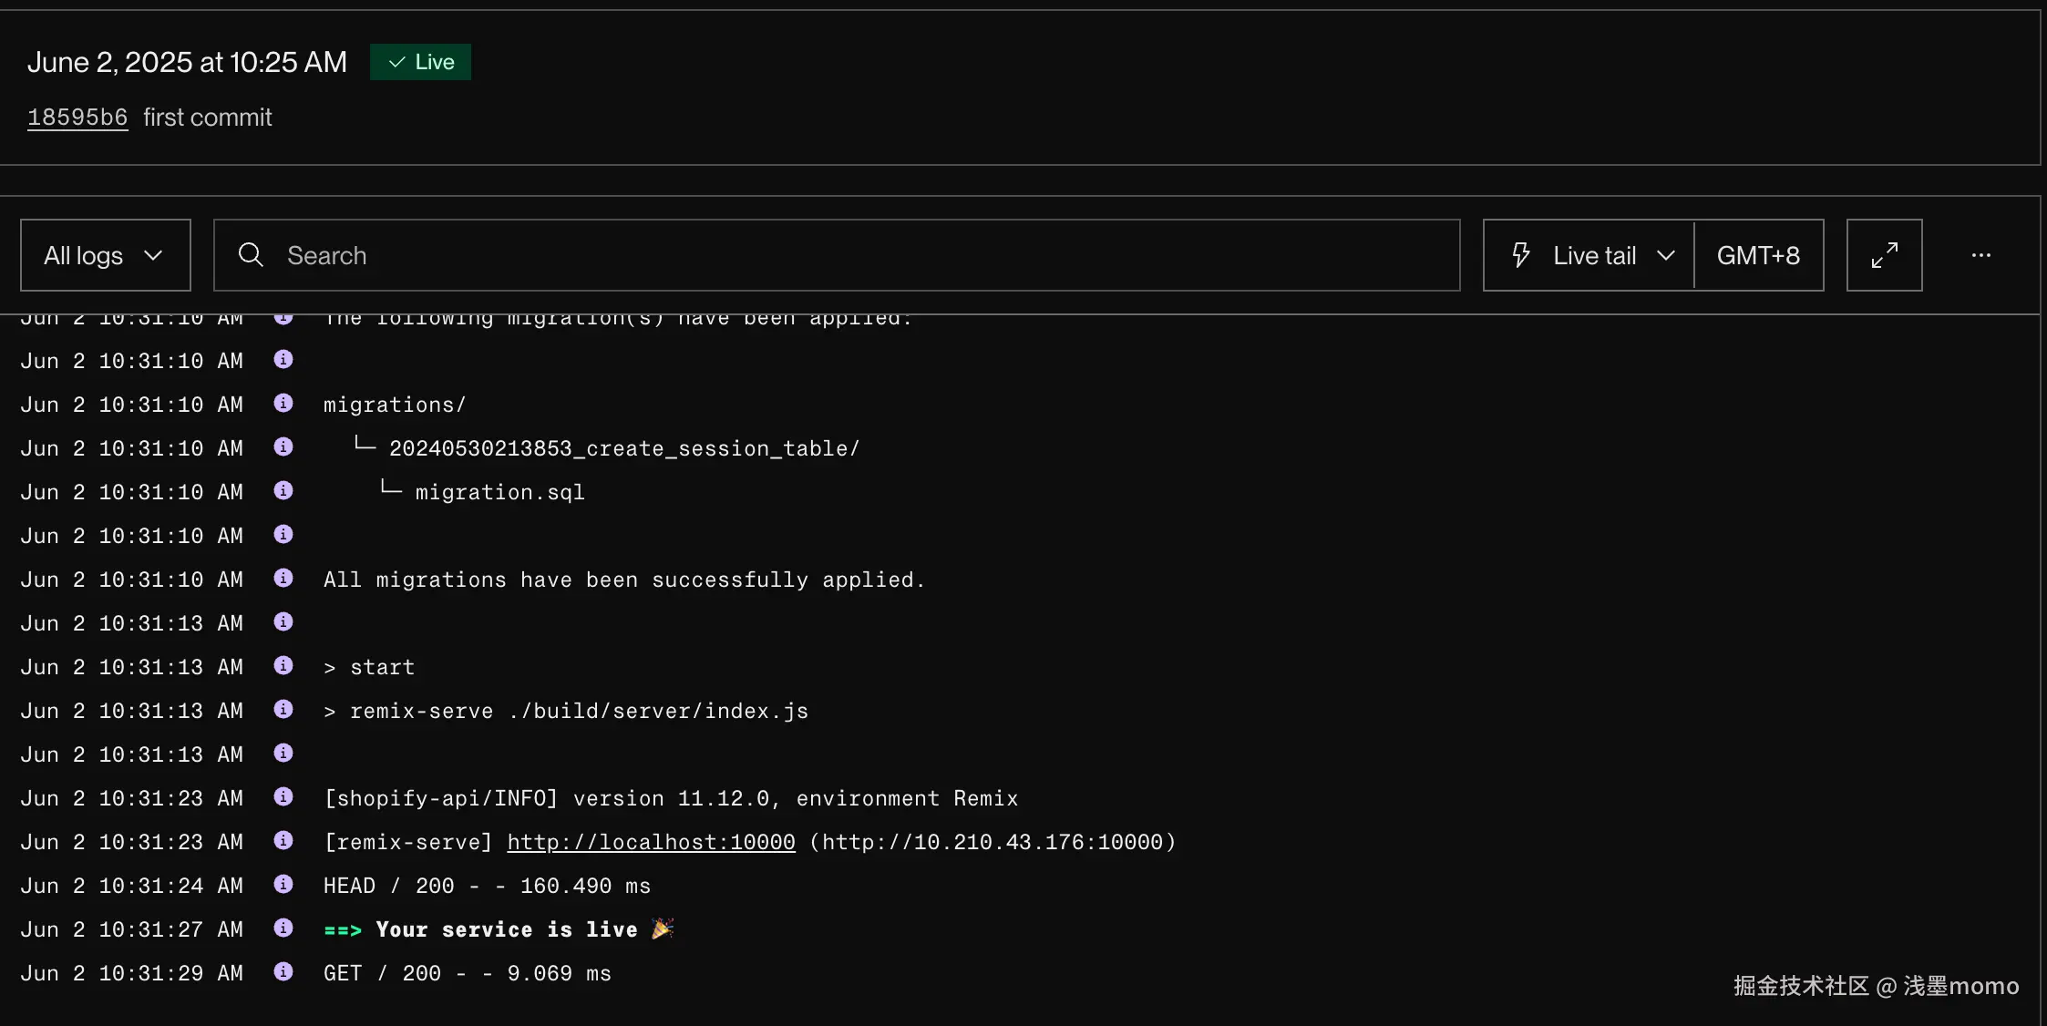
Task: Click the fullscreen expand logs icon
Action: pos(1884,255)
